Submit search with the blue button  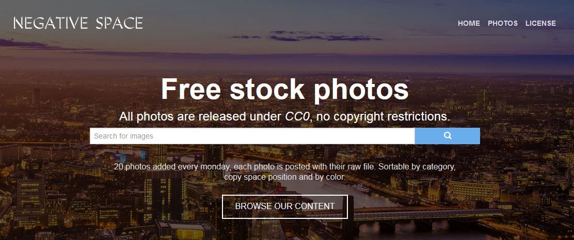click(x=448, y=136)
